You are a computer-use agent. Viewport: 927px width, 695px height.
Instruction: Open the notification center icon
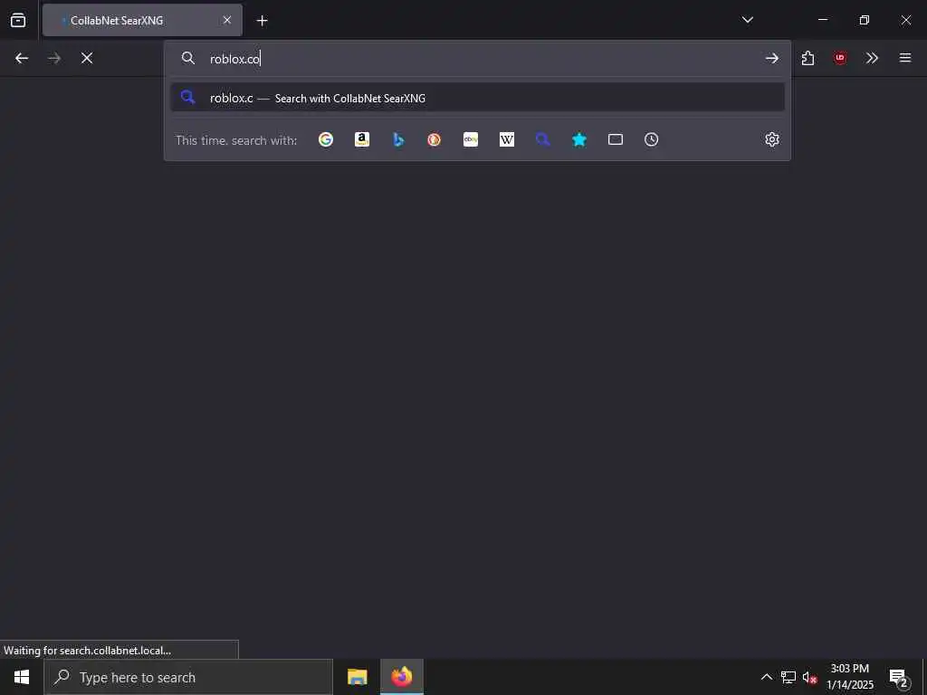(x=899, y=677)
